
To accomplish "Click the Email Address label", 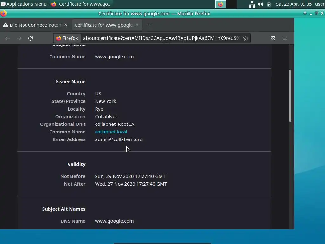I will 69,139.
